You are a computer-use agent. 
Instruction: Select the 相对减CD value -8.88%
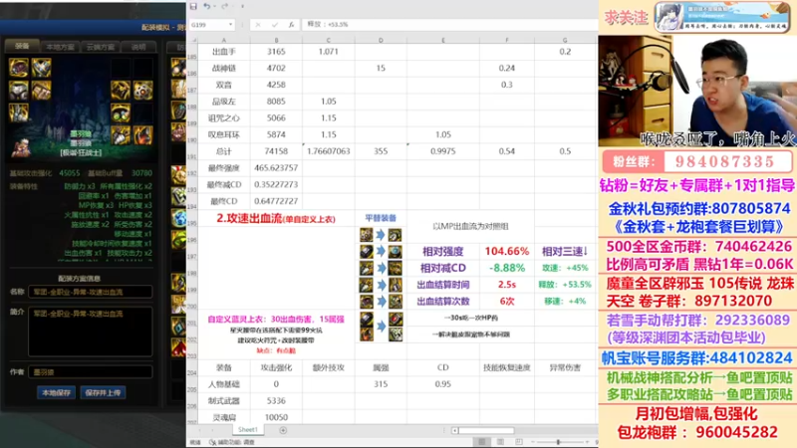click(507, 268)
